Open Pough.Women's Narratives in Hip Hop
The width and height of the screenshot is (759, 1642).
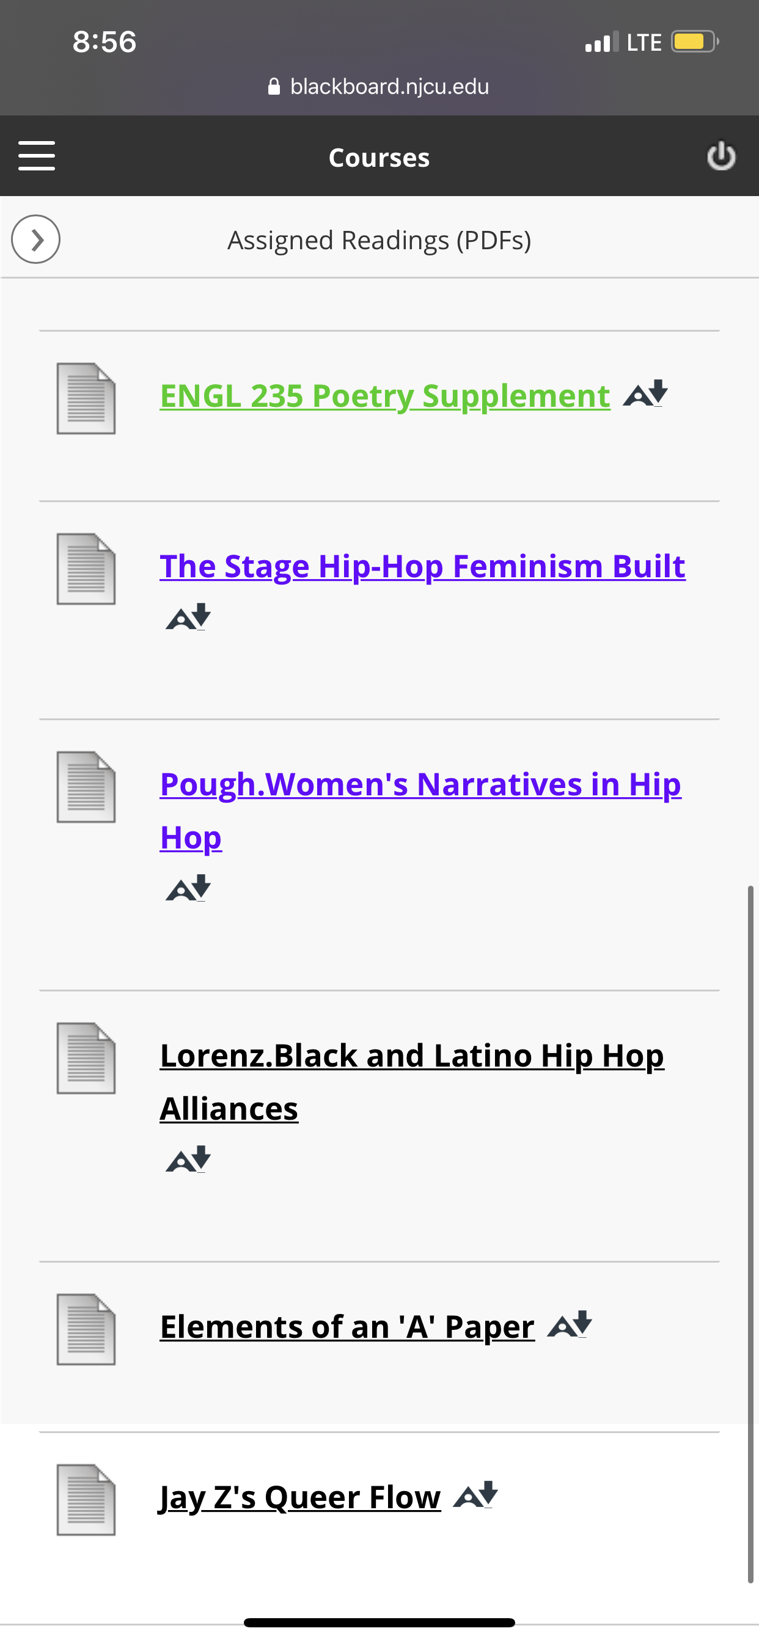420,811
